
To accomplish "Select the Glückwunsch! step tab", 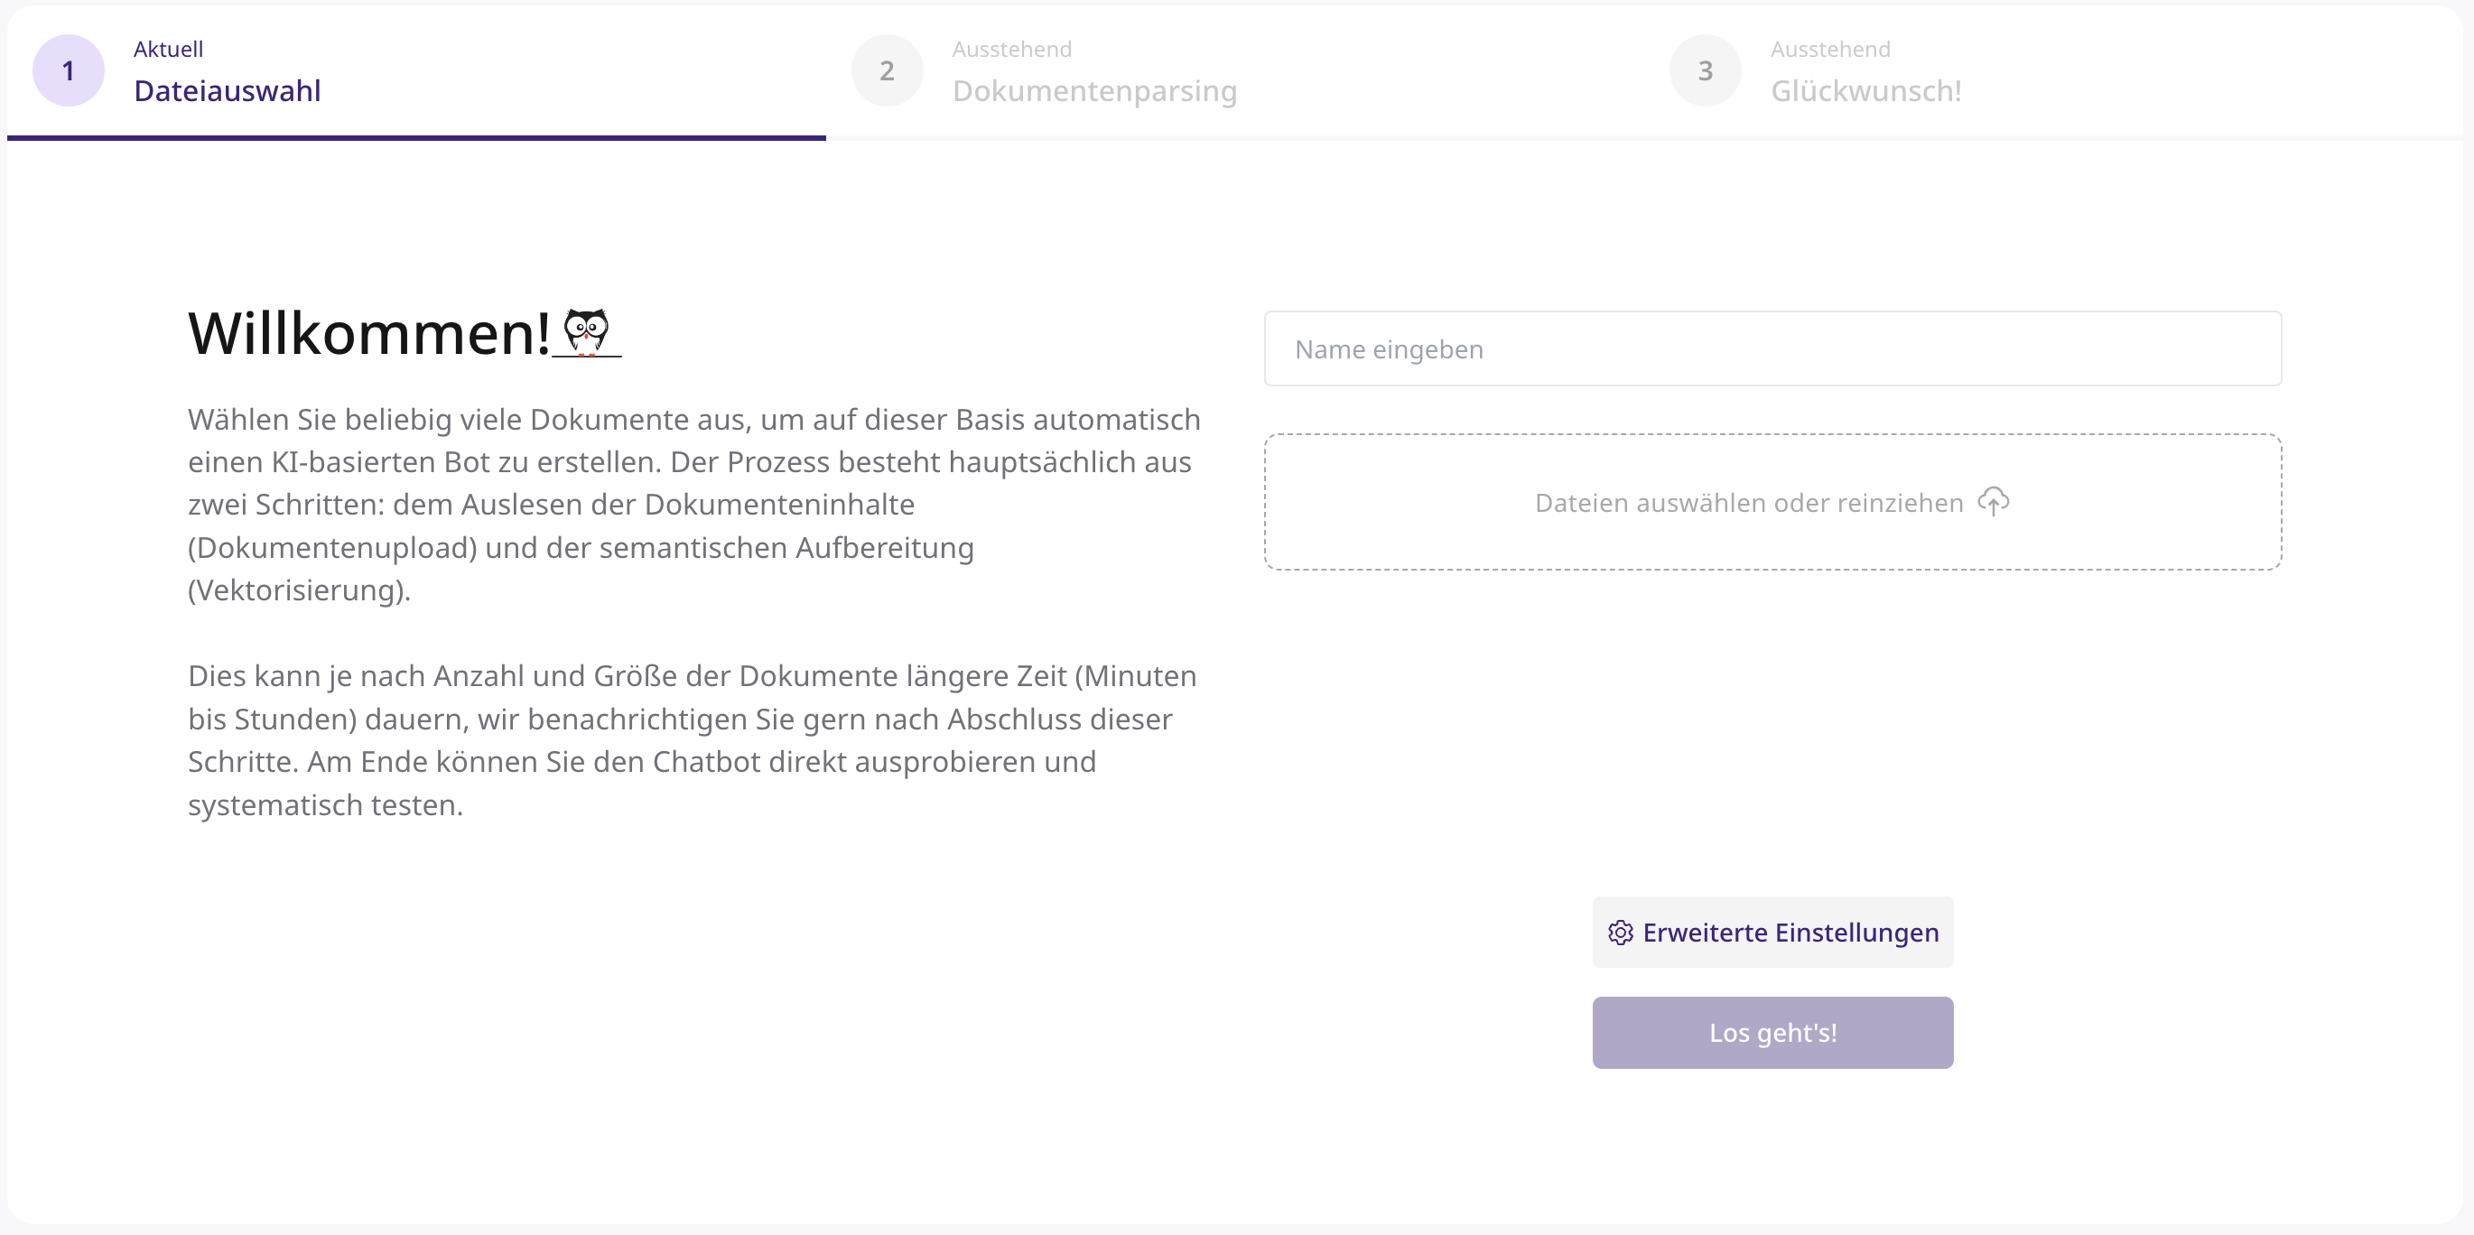I will pyautogui.click(x=2052, y=71).
